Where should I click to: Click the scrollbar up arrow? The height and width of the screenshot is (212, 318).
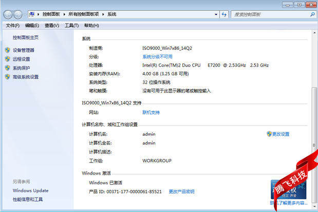click(x=314, y=33)
